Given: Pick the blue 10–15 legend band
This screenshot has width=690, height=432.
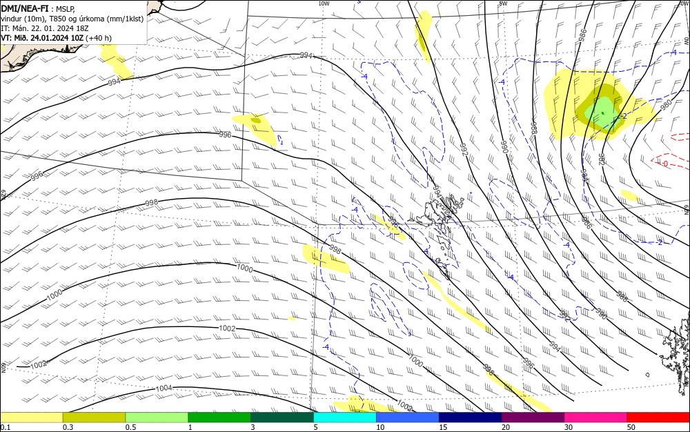Looking at the screenshot, I should (408, 418).
